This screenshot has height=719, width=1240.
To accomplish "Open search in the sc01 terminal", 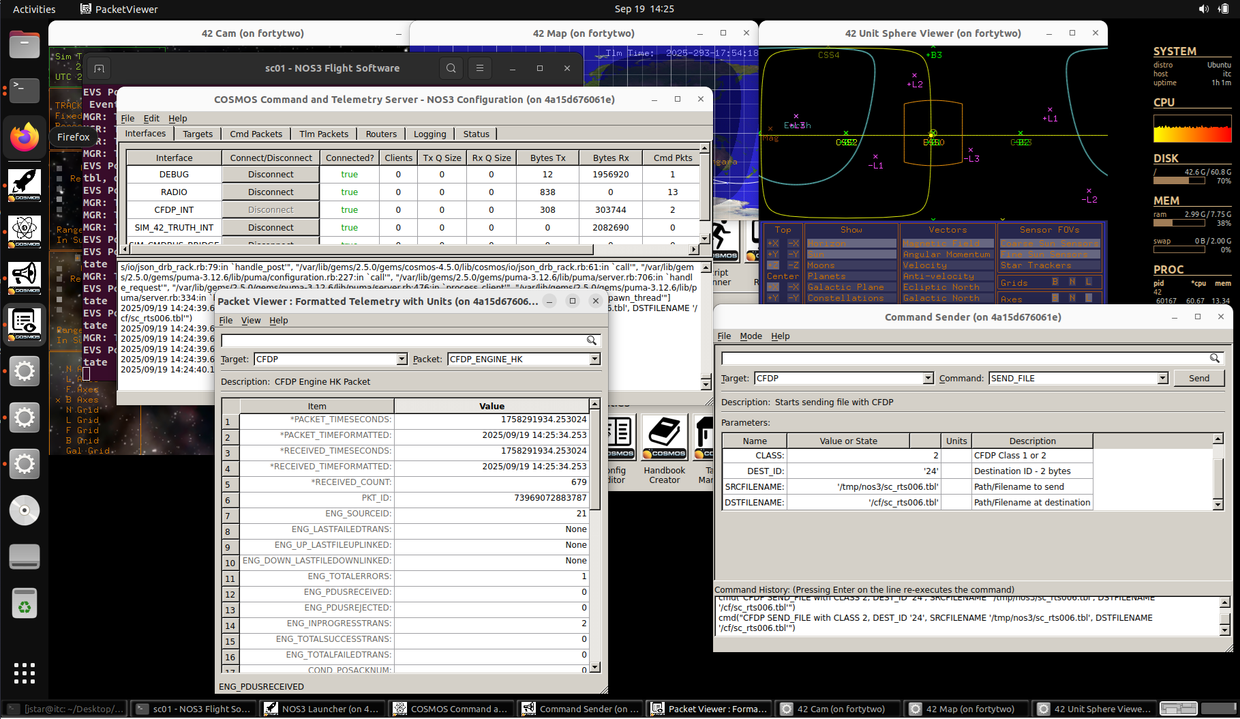I will 451,68.
